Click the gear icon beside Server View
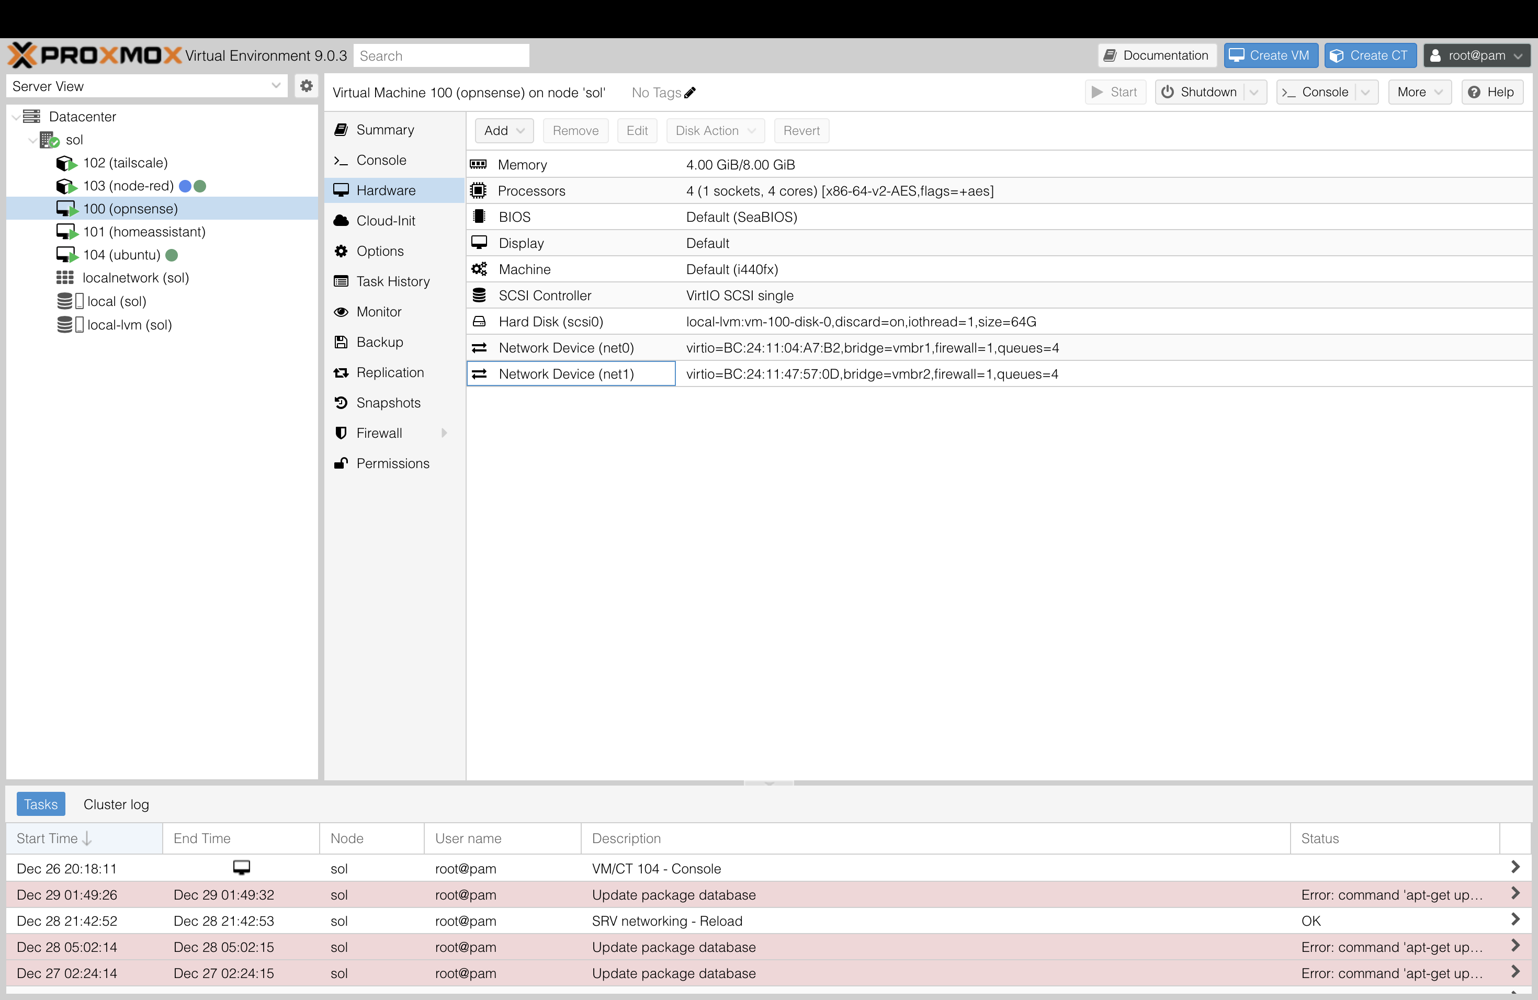The image size is (1538, 1000). (307, 86)
